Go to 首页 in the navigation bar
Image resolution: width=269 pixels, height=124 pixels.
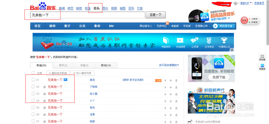click(x=38, y=26)
